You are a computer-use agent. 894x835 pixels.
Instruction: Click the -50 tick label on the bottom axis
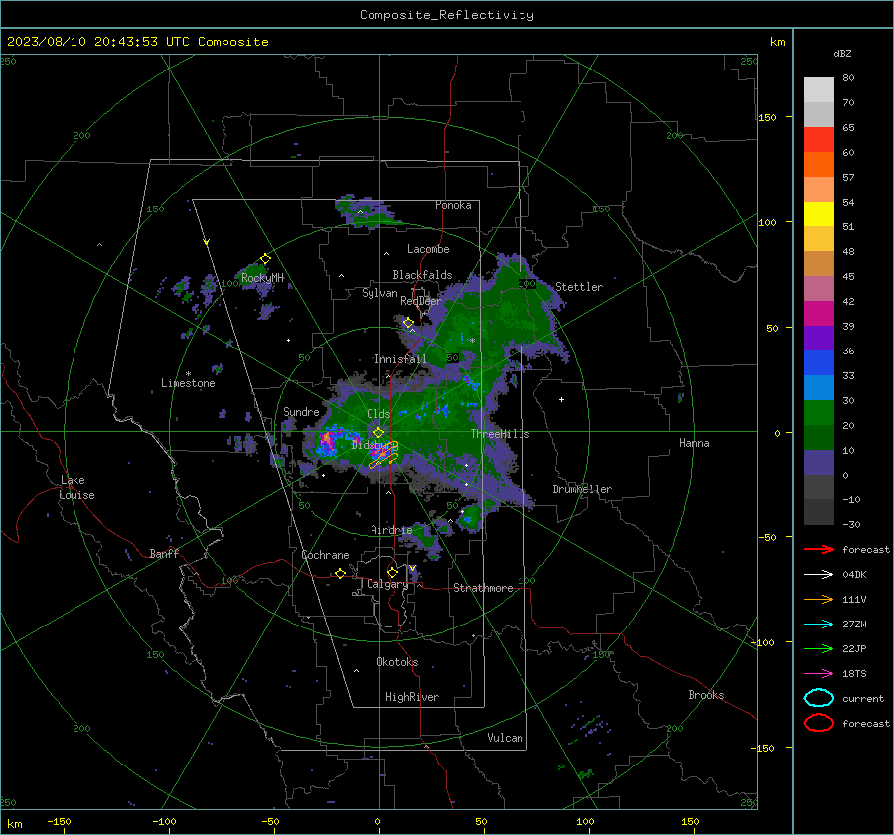269,821
